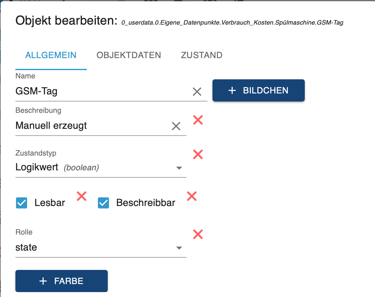Remove the Rolle property using red X
Viewport: 375px width, 297px height.
click(x=198, y=234)
